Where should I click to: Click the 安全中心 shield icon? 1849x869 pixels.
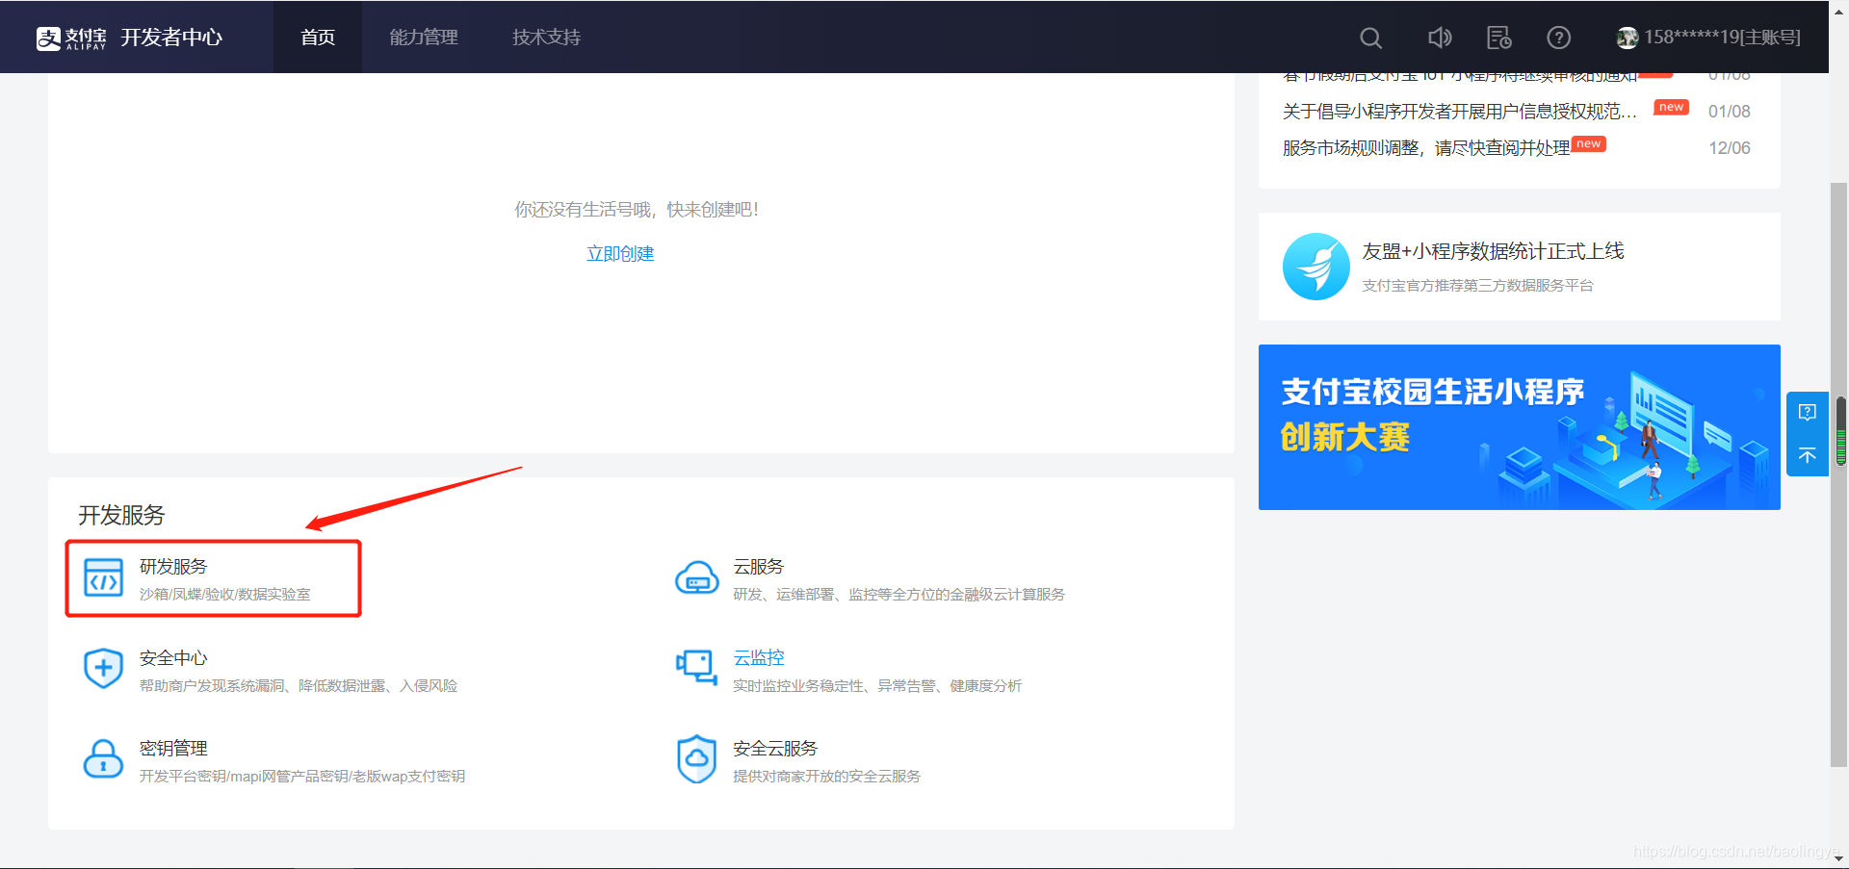(103, 668)
